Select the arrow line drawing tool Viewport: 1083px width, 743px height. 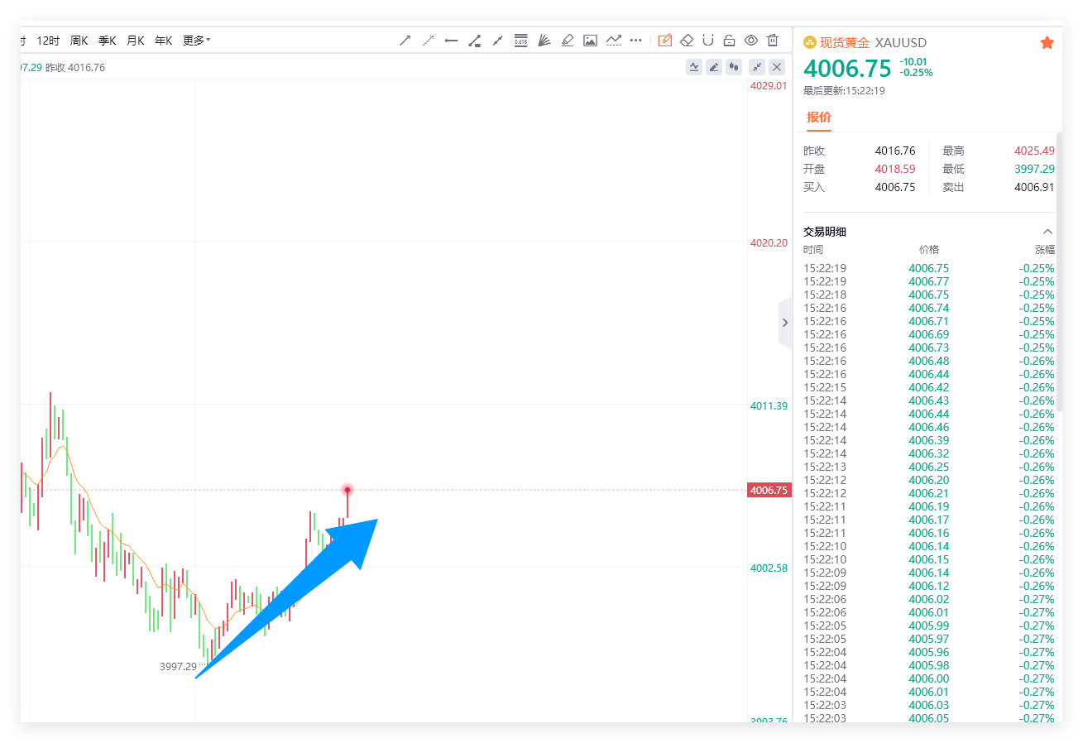pos(405,40)
